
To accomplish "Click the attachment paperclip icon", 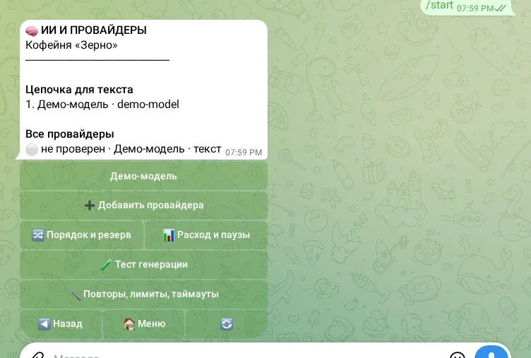I will [x=37, y=355].
